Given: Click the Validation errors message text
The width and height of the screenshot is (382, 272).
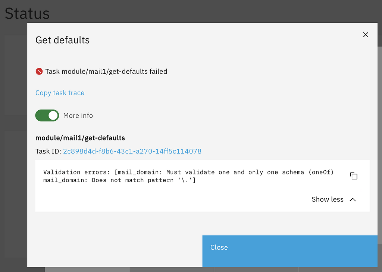Looking at the screenshot, I should point(188,176).
